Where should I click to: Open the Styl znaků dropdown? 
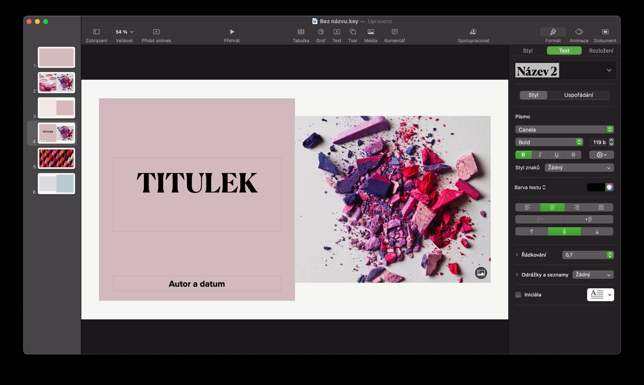click(x=579, y=167)
